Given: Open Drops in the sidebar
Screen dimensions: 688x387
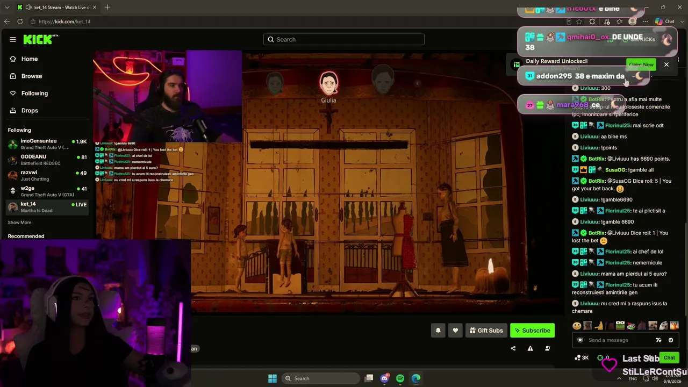Looking at the screenshot, I should pos(30,110).
